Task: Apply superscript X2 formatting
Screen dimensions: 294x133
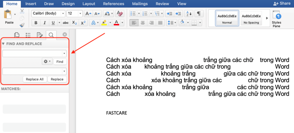Action: [83, 23]
